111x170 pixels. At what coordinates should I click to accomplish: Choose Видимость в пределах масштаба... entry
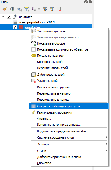69,131
